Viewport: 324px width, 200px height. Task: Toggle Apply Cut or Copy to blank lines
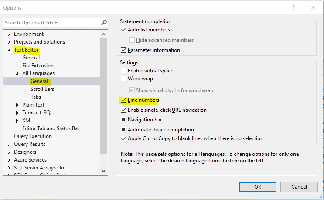(x=123, y=138)
